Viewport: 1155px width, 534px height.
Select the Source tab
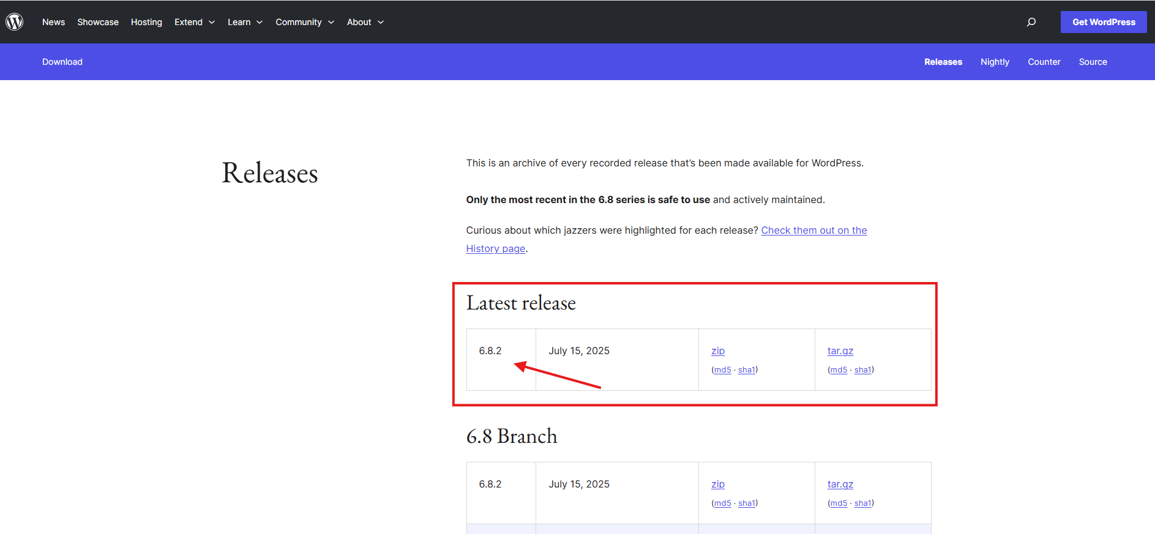pyautogui.click(x=1093, y=62)
